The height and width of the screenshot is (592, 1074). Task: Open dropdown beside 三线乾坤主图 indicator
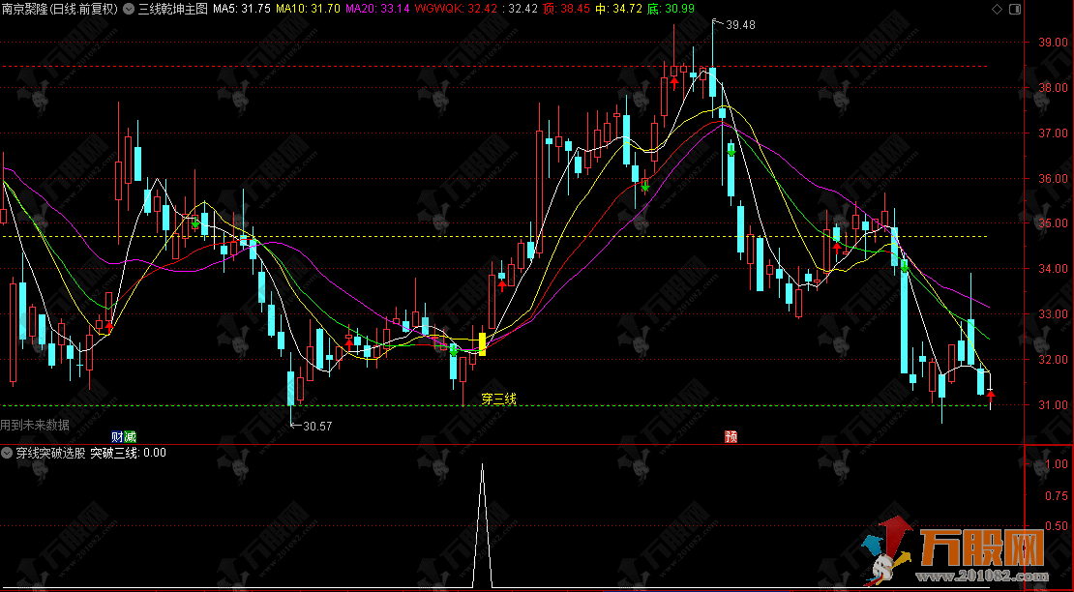point(129,9)
